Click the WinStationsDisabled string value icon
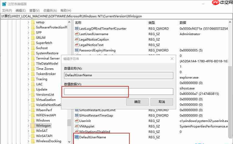 pos(77,131)
